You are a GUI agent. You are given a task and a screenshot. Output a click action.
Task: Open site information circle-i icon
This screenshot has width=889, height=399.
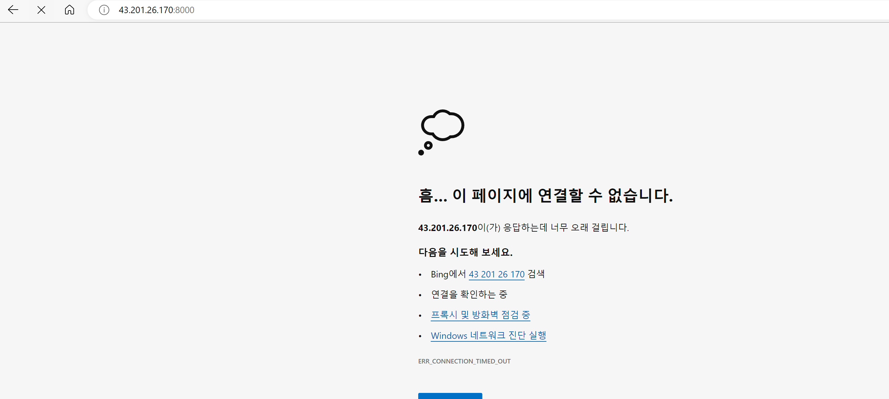[104, 10]
